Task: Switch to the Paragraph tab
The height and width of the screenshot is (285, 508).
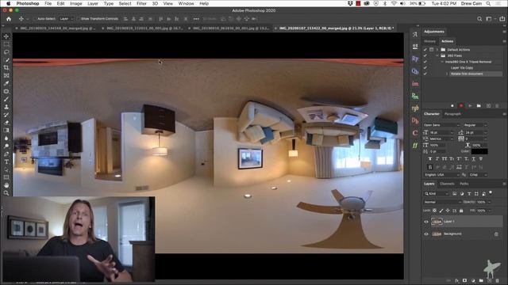Action: [452, 114]
